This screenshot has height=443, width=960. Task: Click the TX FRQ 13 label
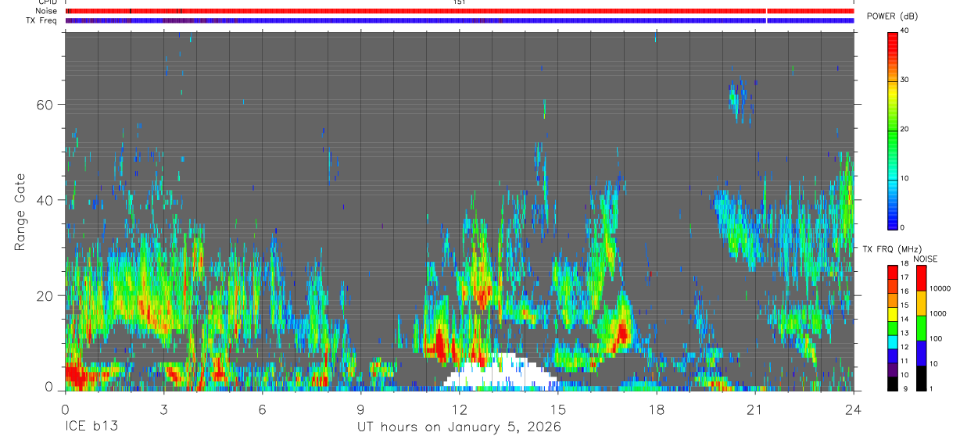point(904,334)
